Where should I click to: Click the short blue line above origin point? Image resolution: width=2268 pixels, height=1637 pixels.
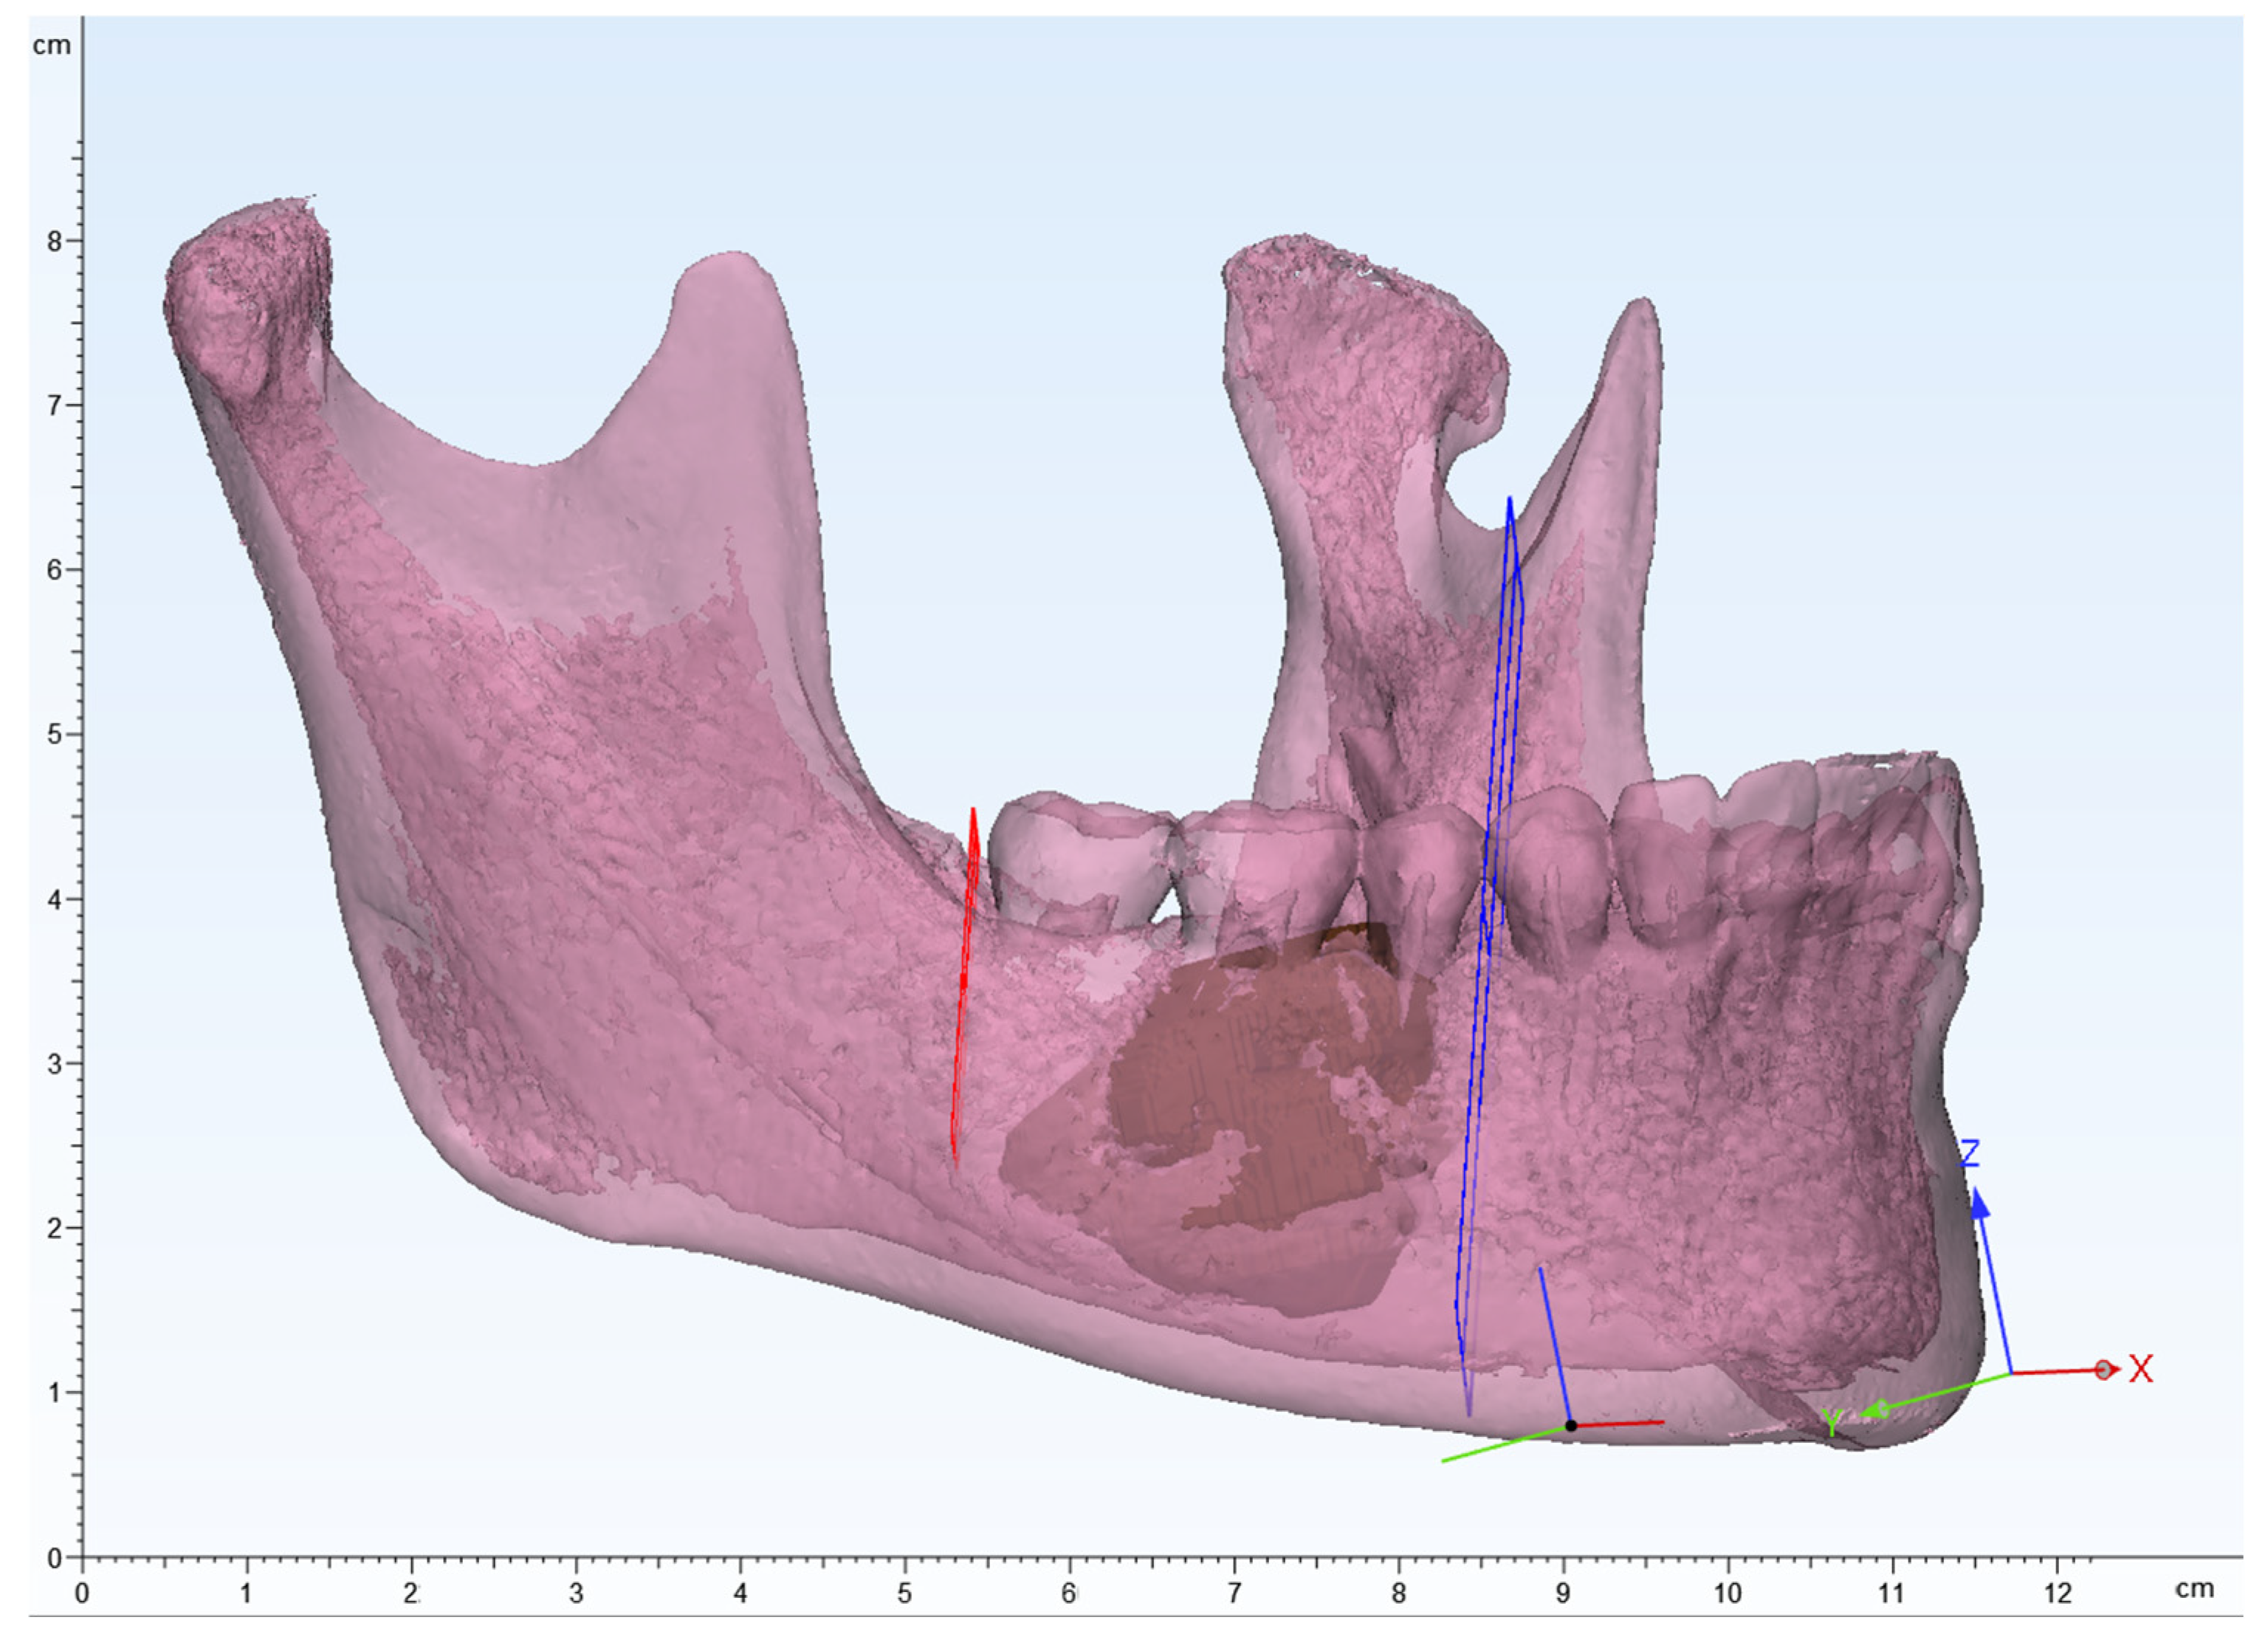(1555, 1345)
